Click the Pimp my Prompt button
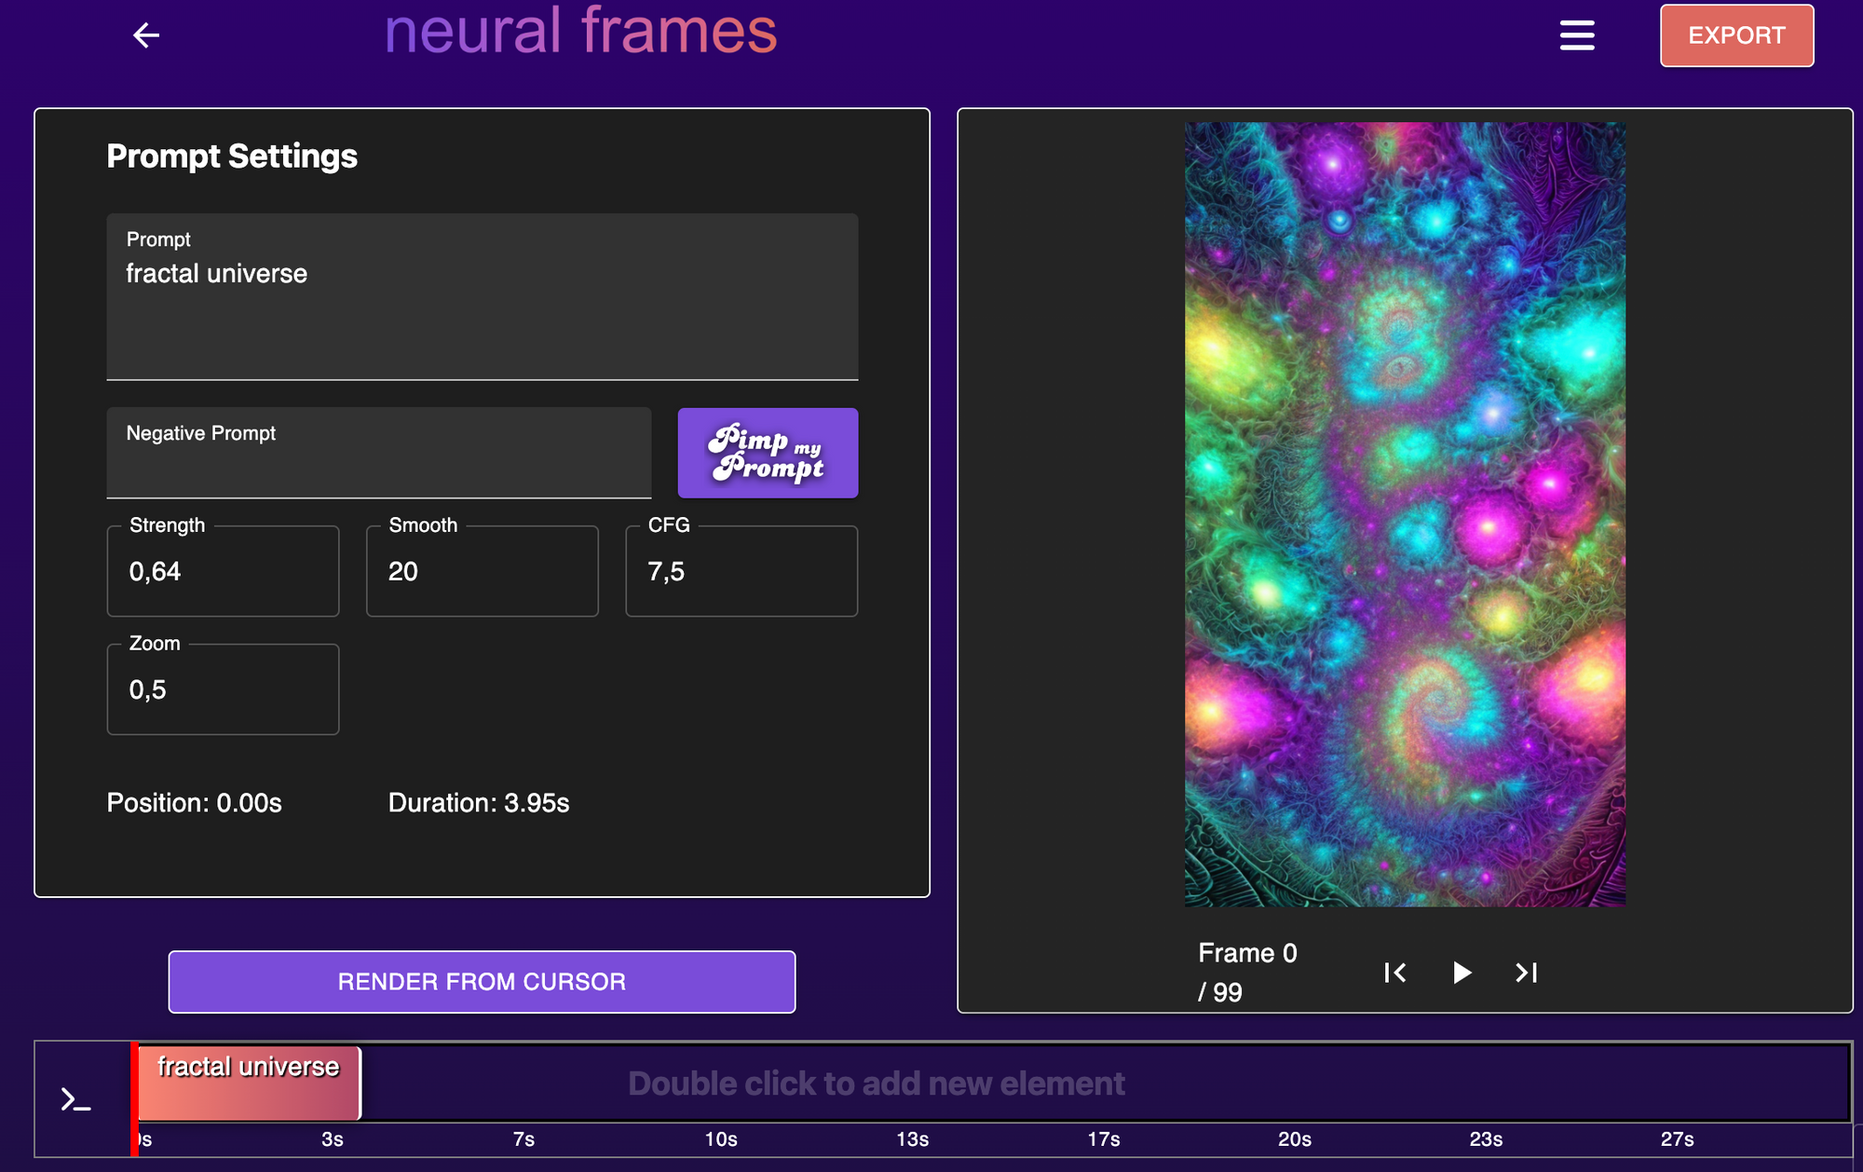Viewport: 1863px width, 1172px height. coord(768,453)
